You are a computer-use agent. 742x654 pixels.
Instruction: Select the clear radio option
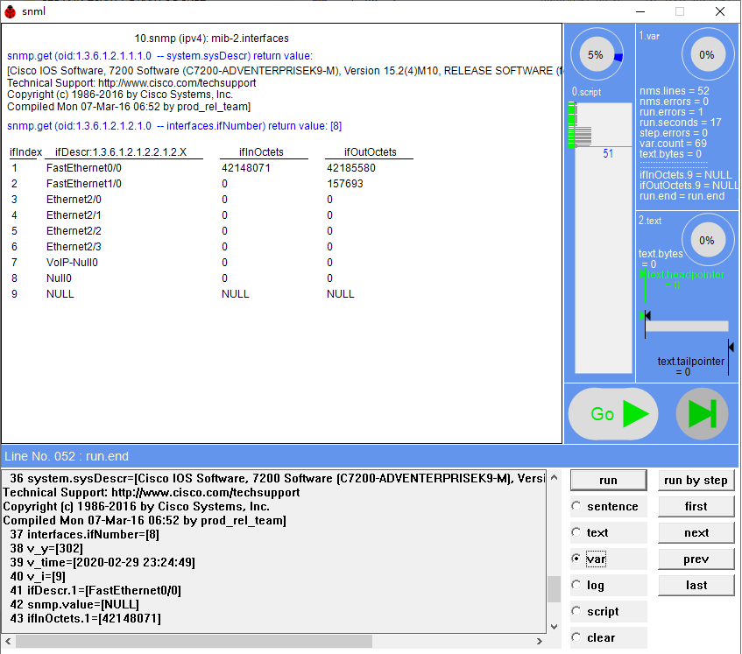[576, 637]
